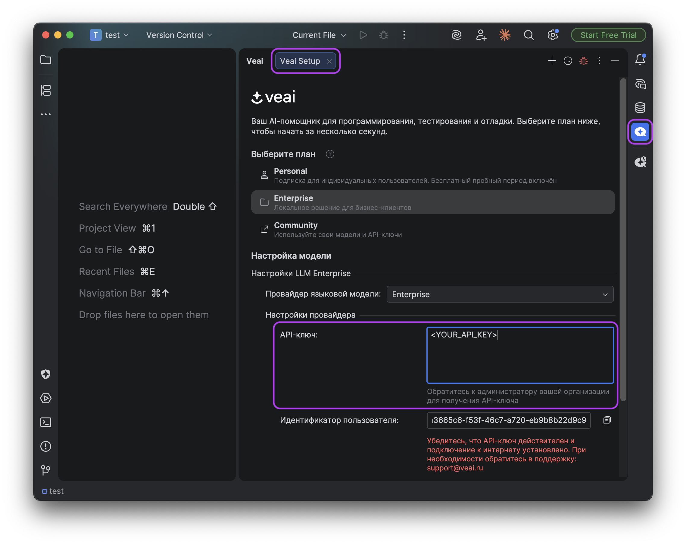Image resolution: width=686 pixels, height=545 pixels.
Task: Click the user identifier field
Action: tap(509, 420)
